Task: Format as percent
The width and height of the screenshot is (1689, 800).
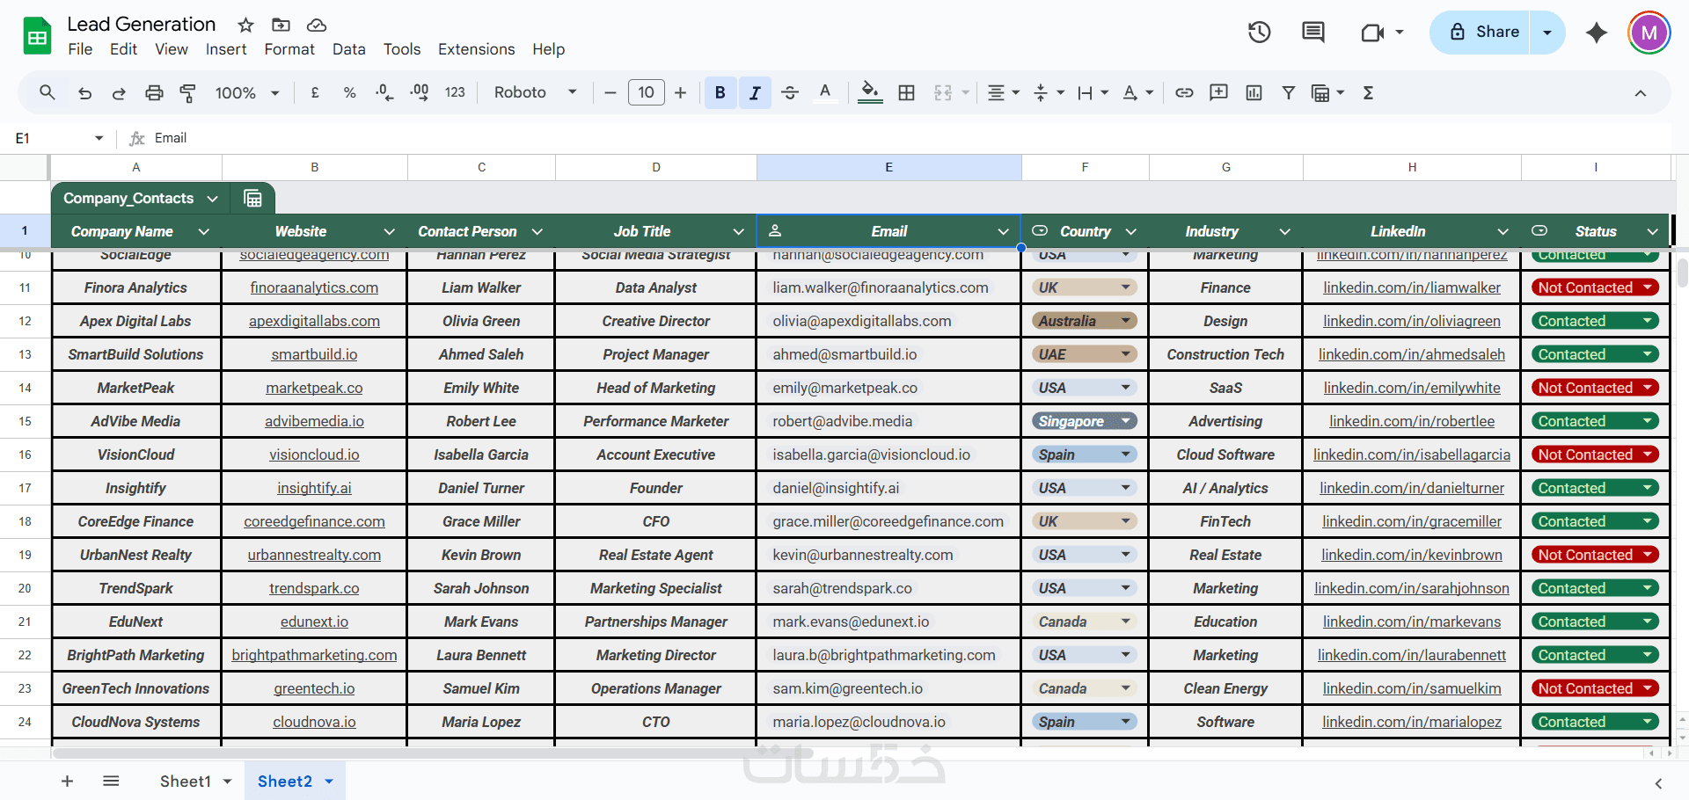Action: 350,92
